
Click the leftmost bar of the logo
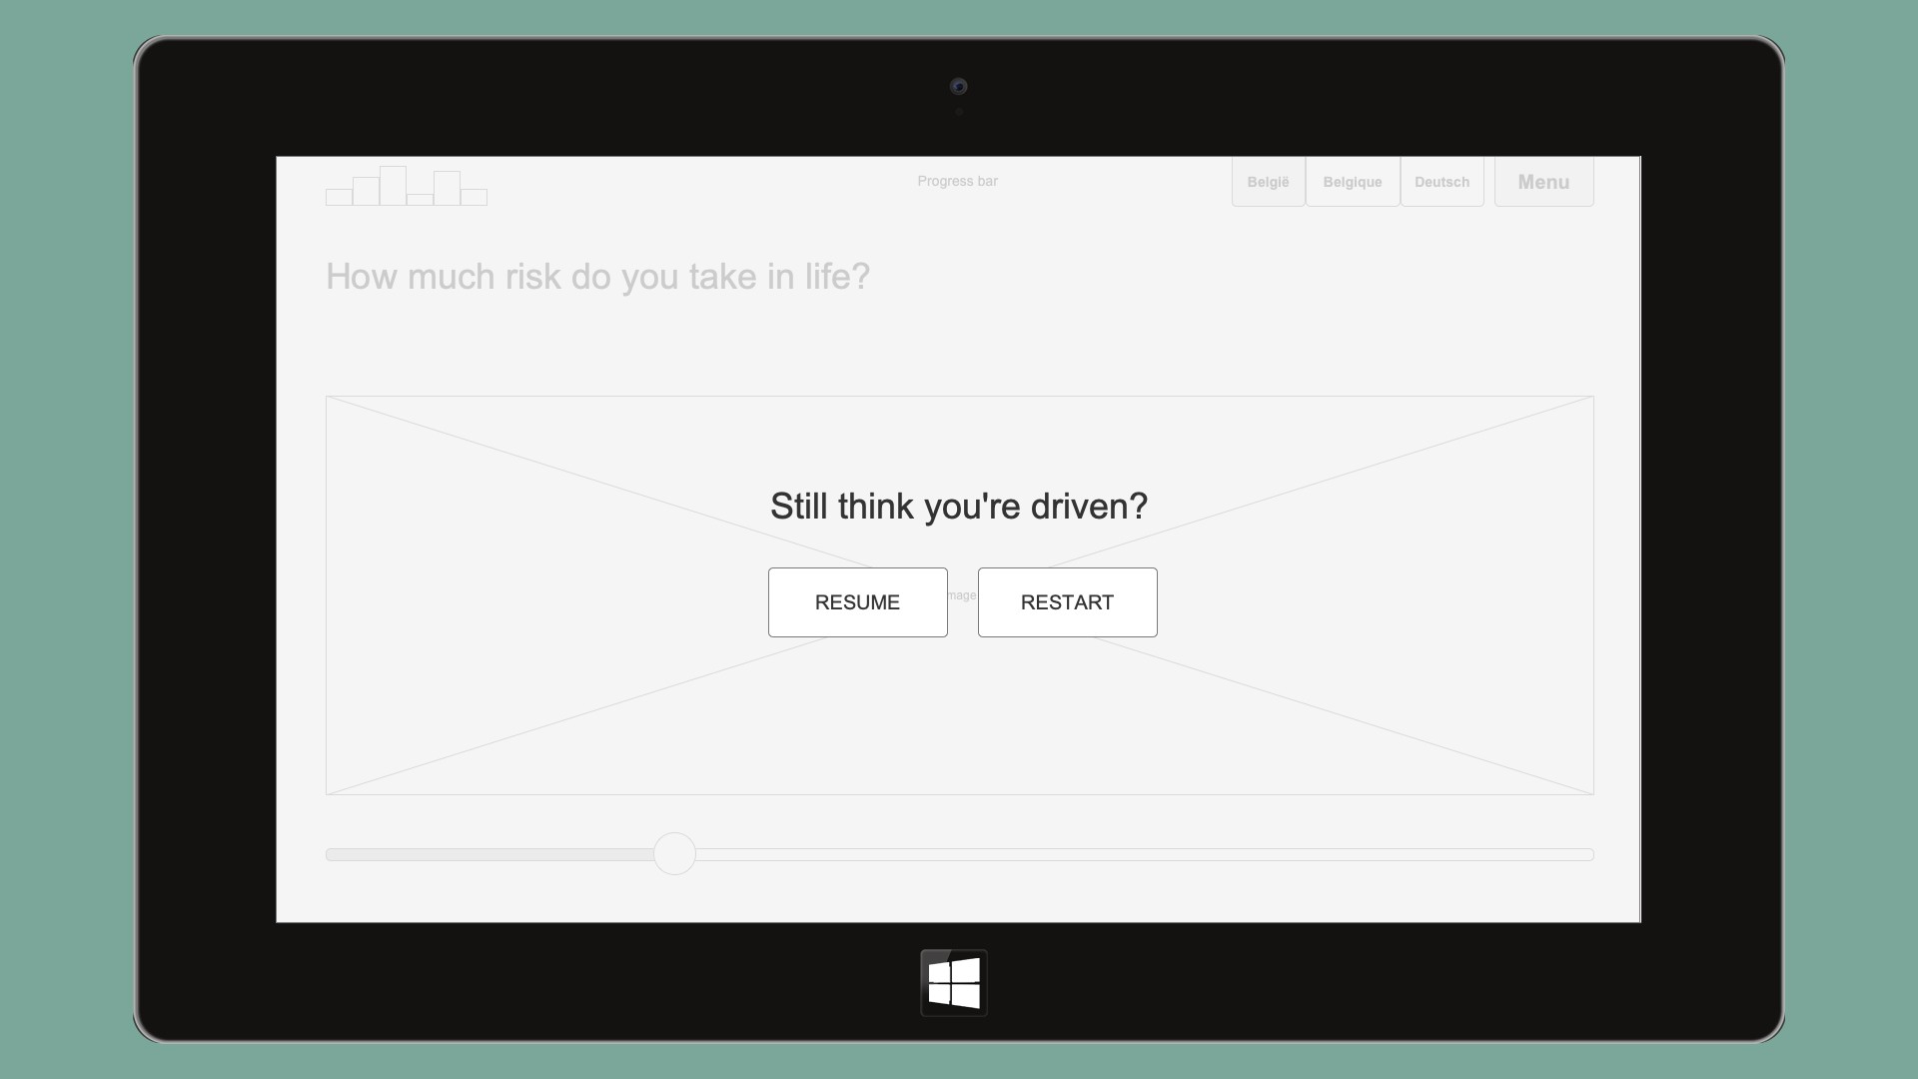click(x=339, y=197)
